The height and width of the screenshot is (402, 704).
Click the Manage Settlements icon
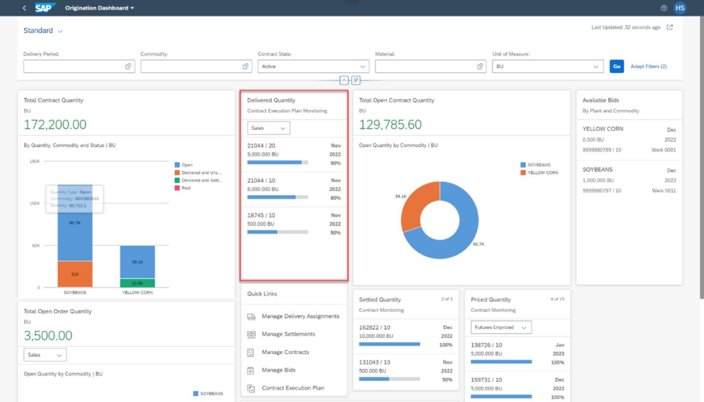tap(252, 335)
